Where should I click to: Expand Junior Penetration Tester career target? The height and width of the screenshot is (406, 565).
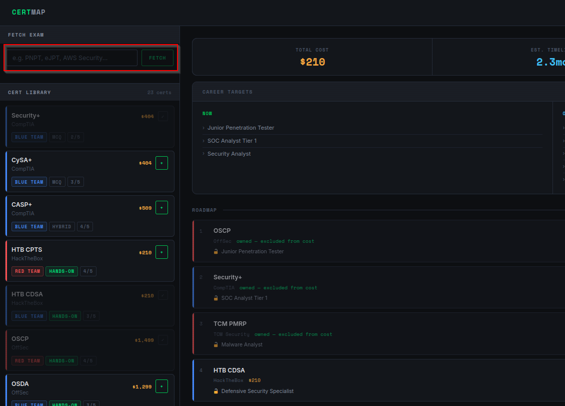[240, 128]
